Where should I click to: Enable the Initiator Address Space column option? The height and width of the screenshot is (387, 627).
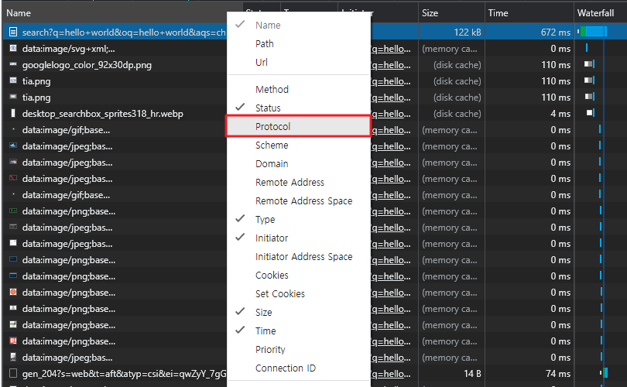(x=298, y=257)
